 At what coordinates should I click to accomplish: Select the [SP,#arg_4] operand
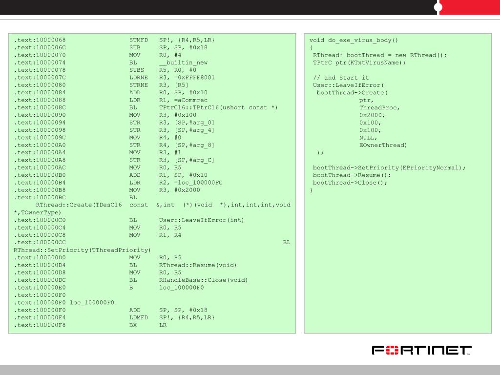(x=194, y=130)
